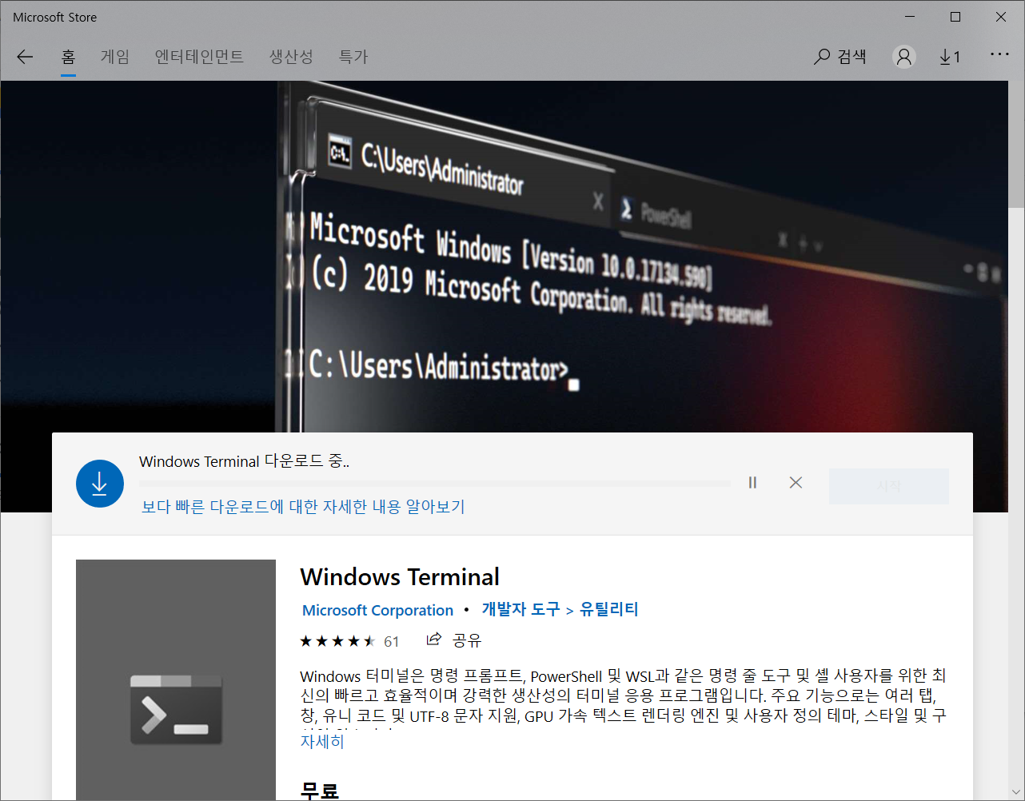Image resolution: width=1025 pixels, height=801 pixels.
Task: Click the blue download arrow icon
Action: click(x=100, y=483)
